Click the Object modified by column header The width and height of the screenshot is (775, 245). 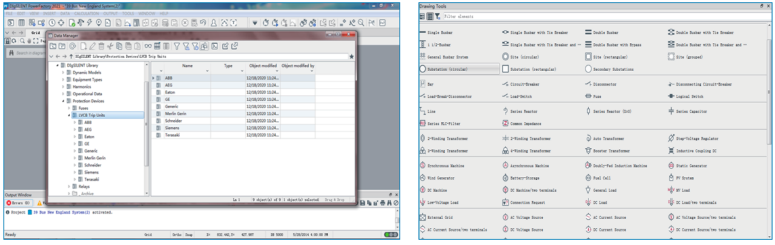[297, 65]
